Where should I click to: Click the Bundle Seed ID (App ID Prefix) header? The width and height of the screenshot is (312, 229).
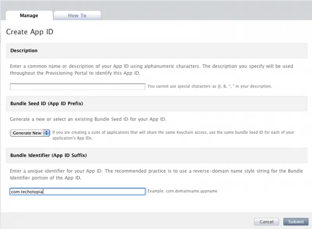click(x=46, y=103)
